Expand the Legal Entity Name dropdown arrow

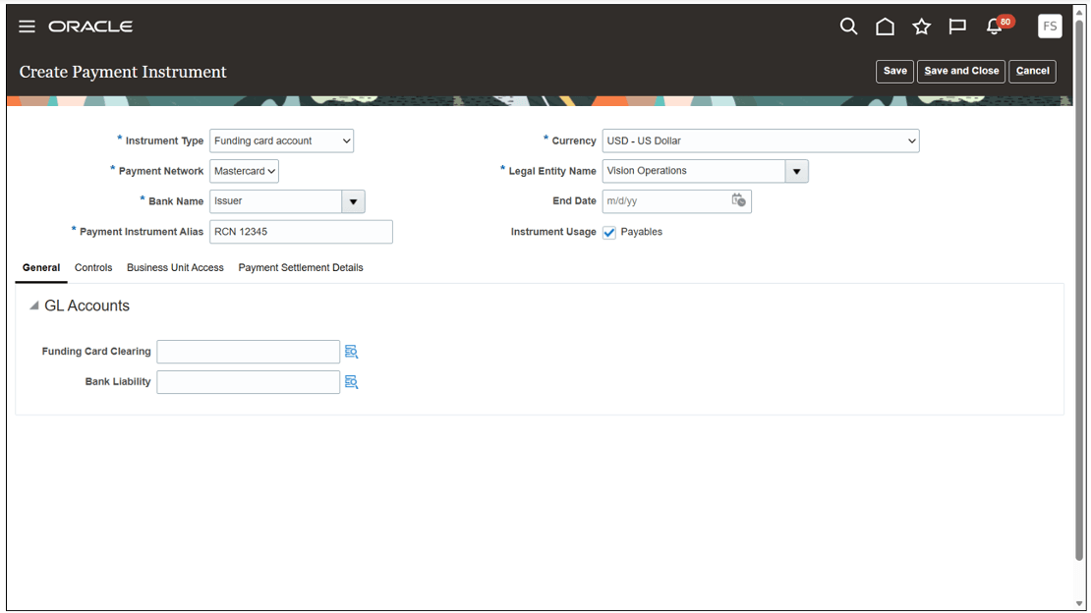tap(797, 171)
